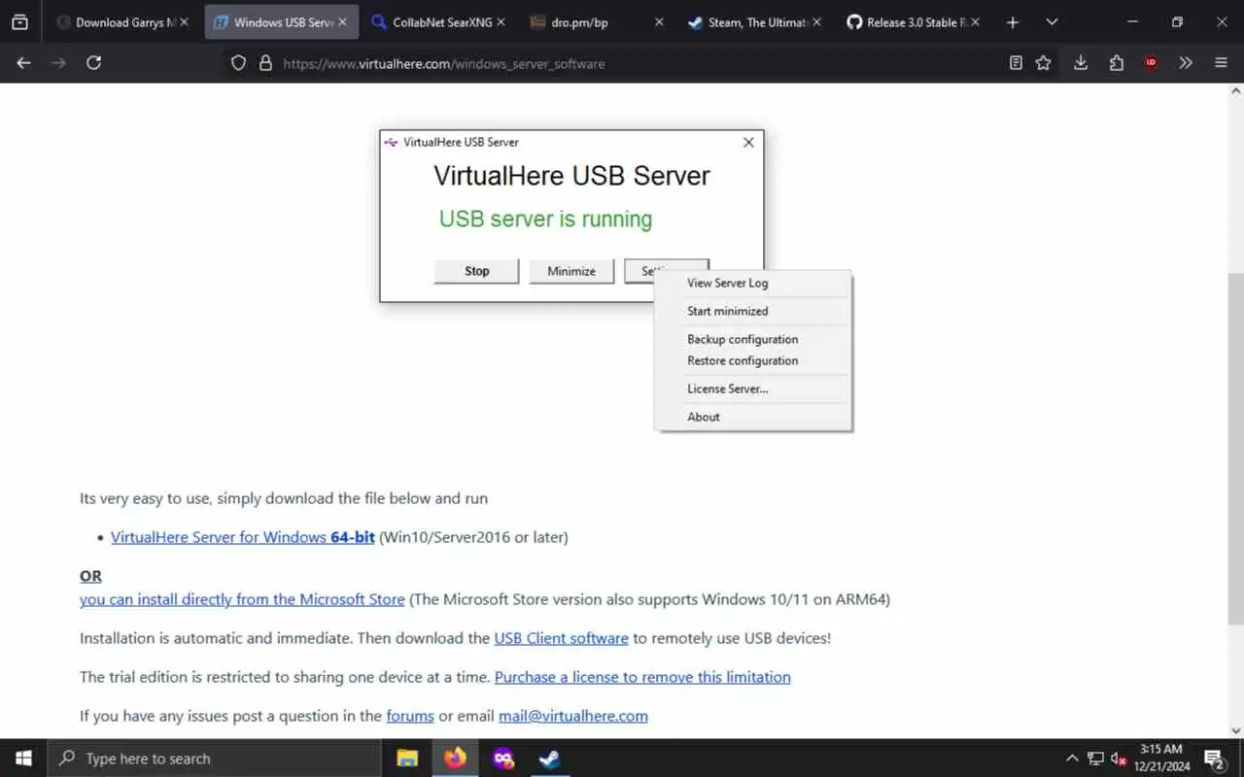
Task: View site security padlock info
Action: pos(265,63)
